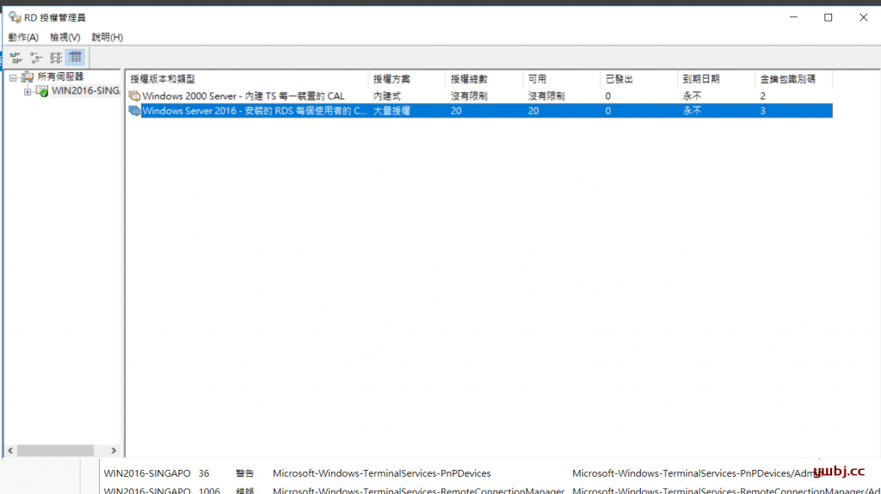Image resolution: width=881 pixels, height=494 pixels.
Task: Click 20 under 可用 in selected row
Action: click(533, 111)
